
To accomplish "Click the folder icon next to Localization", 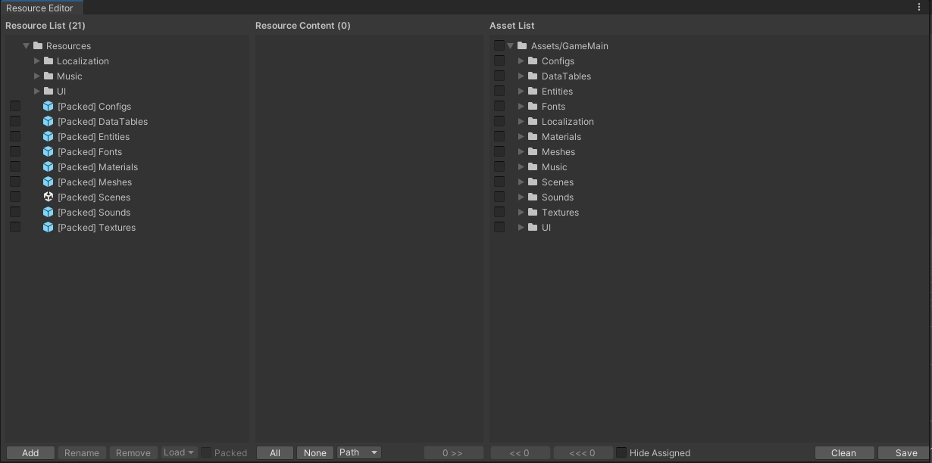I will tap(48, 61).
